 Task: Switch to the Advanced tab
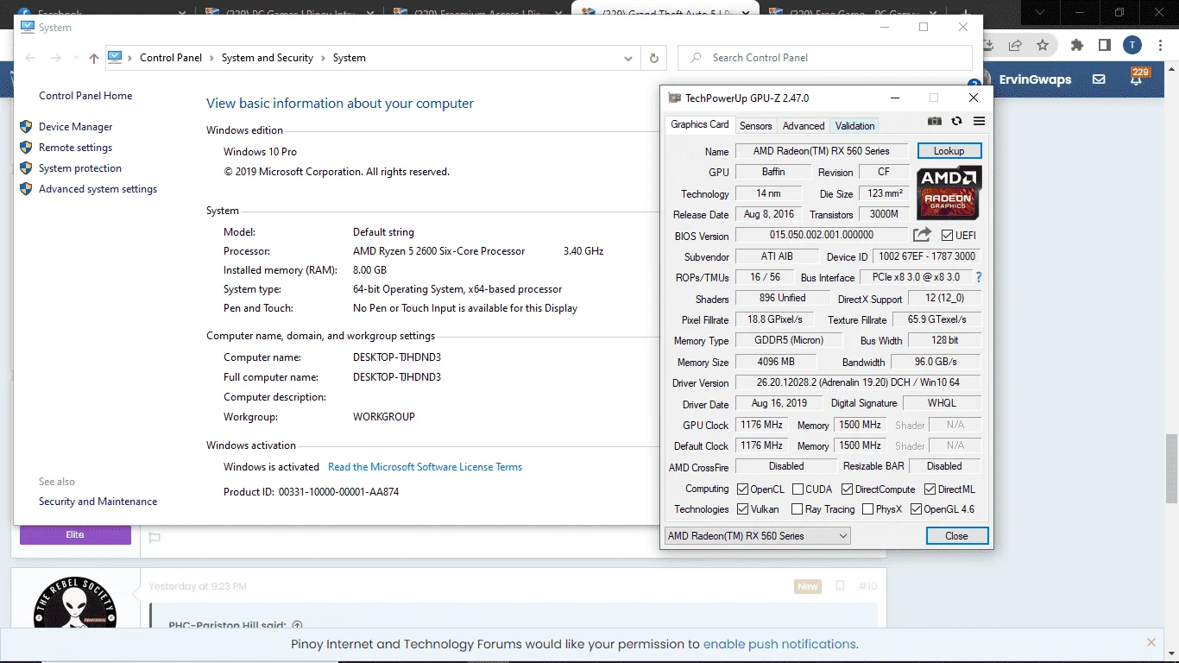(x=804, y=126)
